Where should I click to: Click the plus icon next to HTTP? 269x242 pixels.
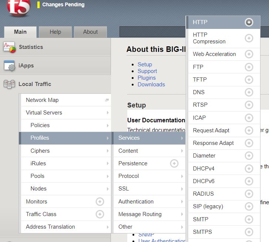[249, 22]
